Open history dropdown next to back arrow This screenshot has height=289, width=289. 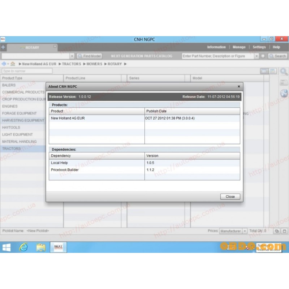click(x=8, y=64)
